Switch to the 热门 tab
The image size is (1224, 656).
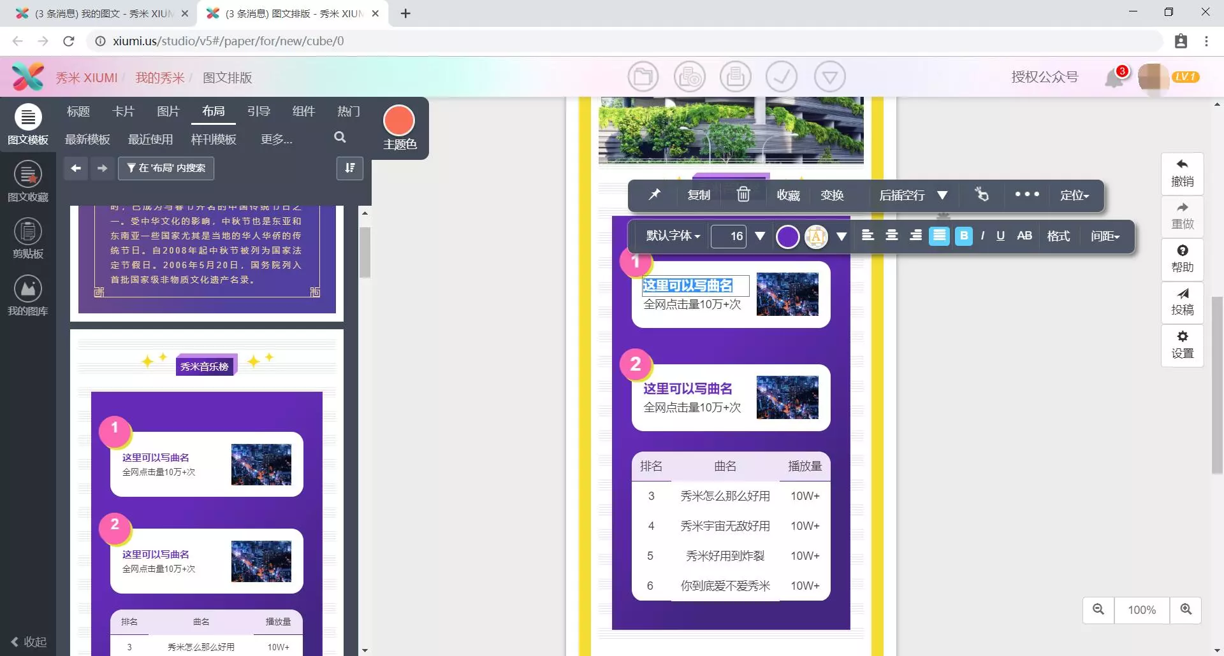point(349,111)
